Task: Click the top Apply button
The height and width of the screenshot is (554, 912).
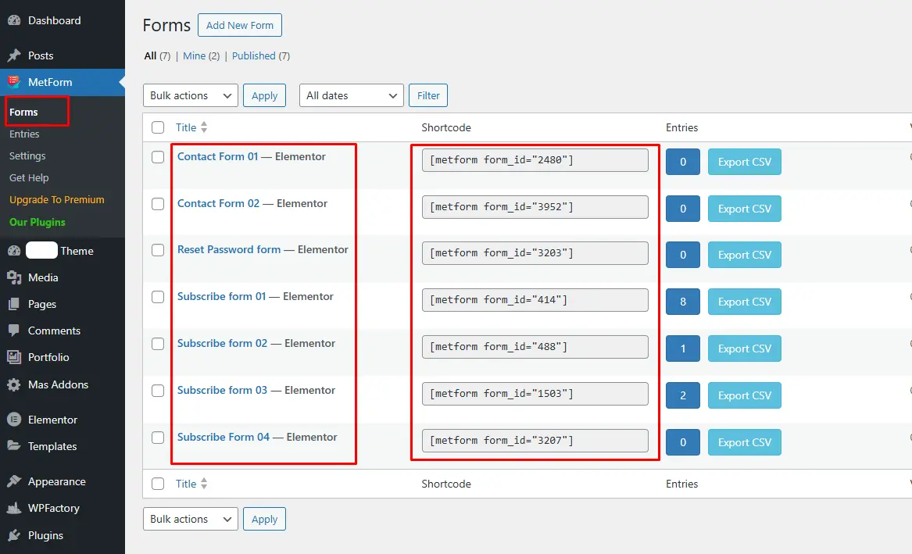Action: click(x=265, y=95)
